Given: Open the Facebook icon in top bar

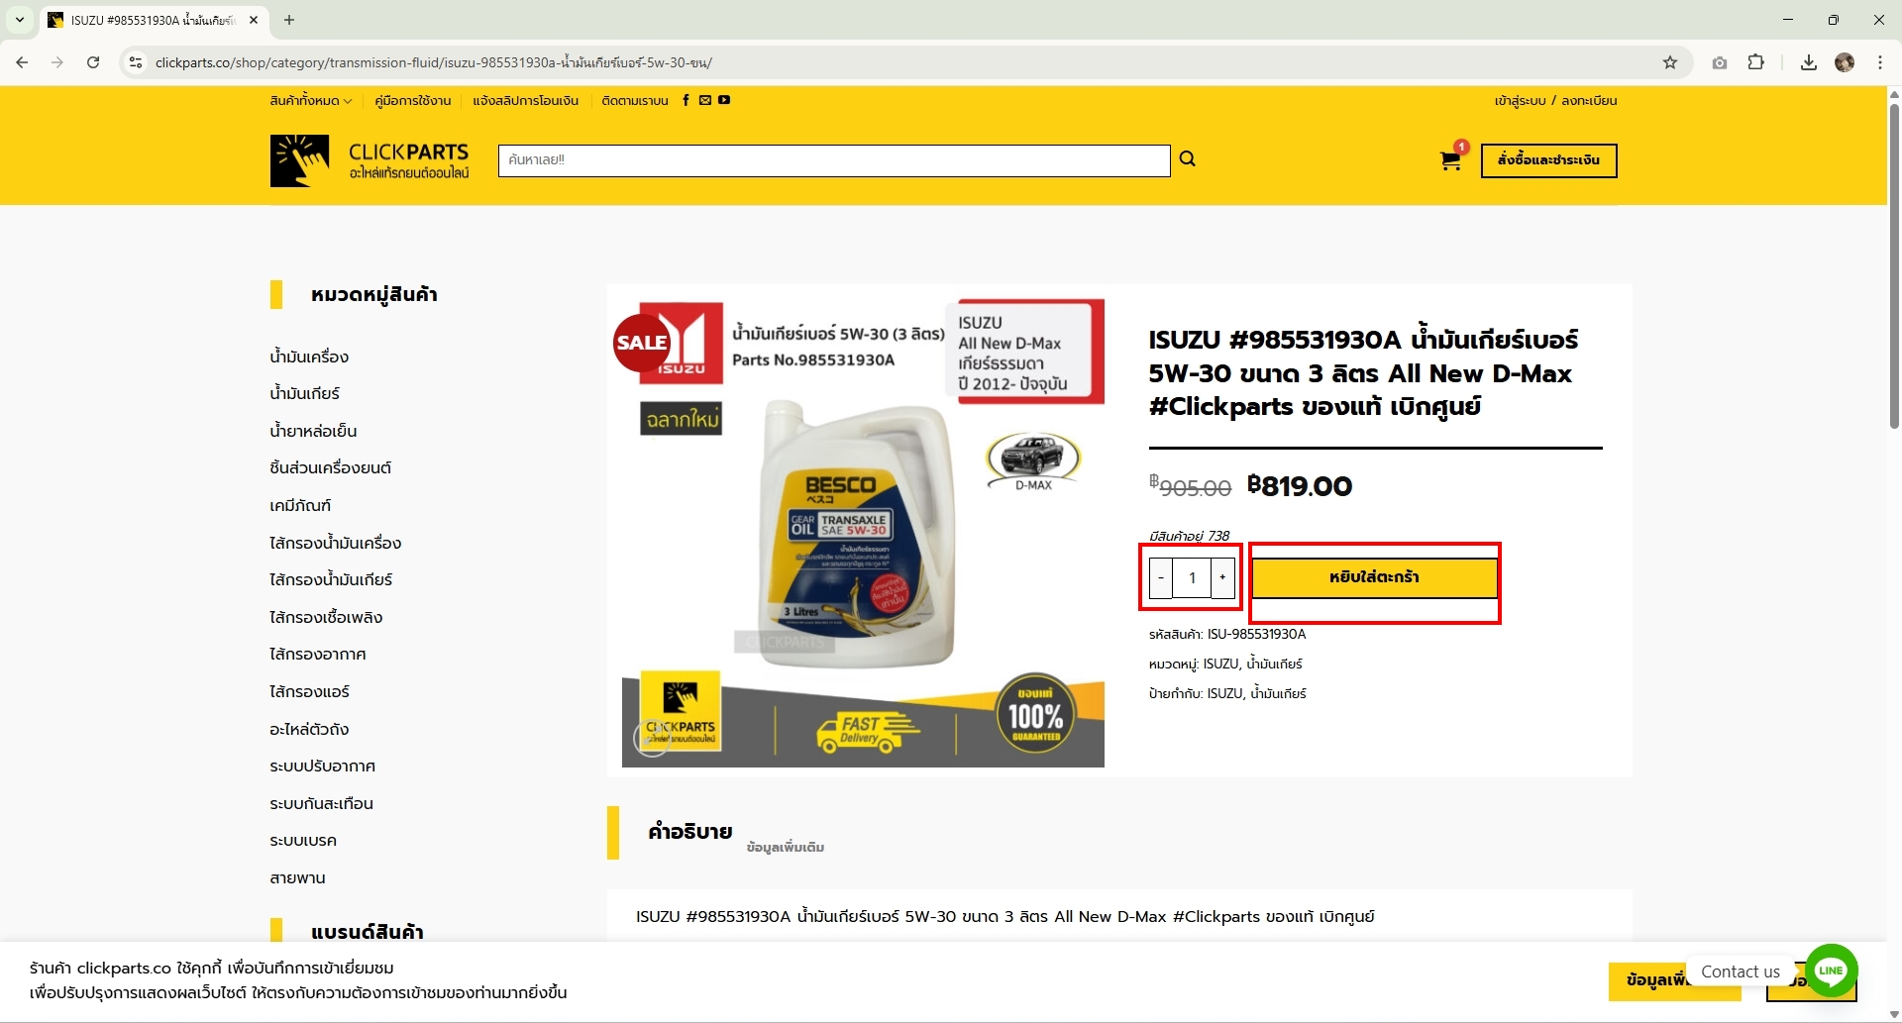Looking at the screenshot, I should (x=686, y=100).
